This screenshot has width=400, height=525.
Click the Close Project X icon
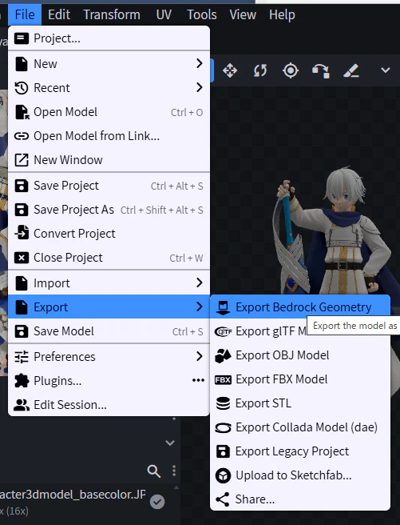click(22, 258)
